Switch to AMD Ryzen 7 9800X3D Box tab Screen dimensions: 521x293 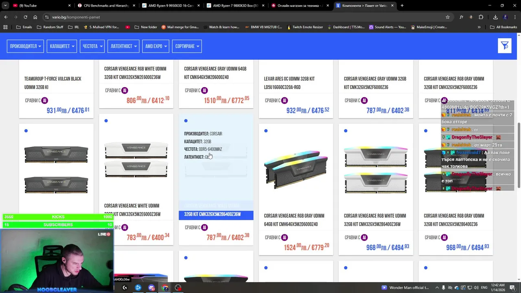coord(236,6)
